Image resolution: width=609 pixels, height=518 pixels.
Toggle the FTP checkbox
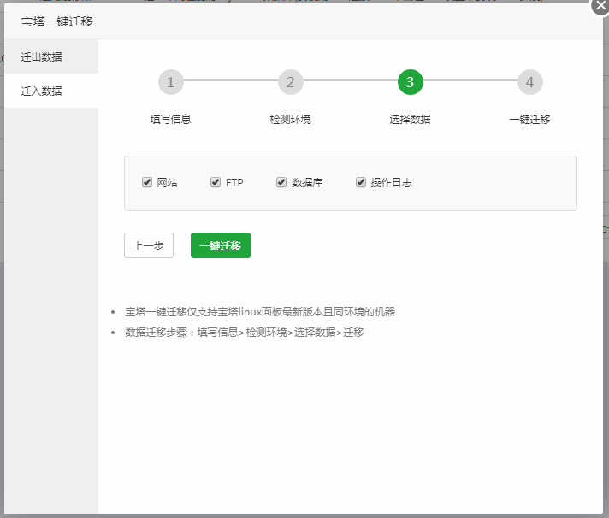[216, 182]
